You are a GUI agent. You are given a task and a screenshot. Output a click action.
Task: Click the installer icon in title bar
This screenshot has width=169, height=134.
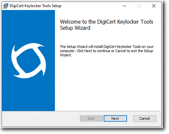(6, 6)
